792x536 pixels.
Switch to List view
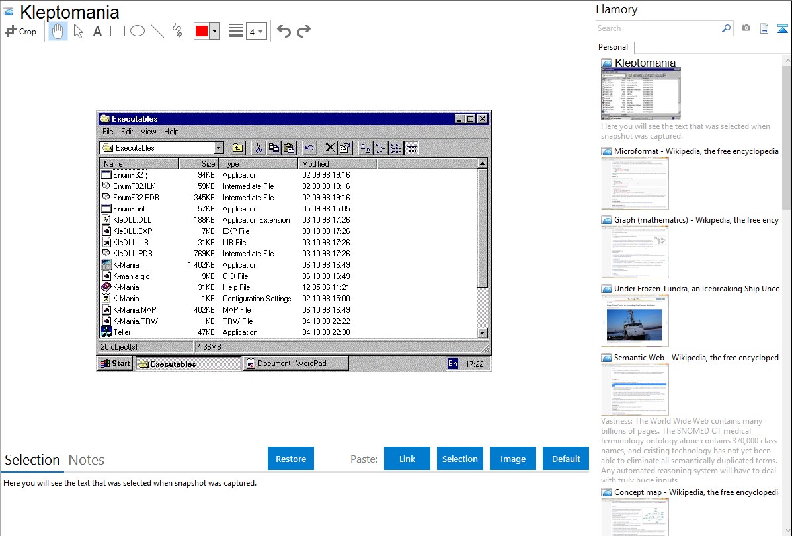tap(395, 148)
